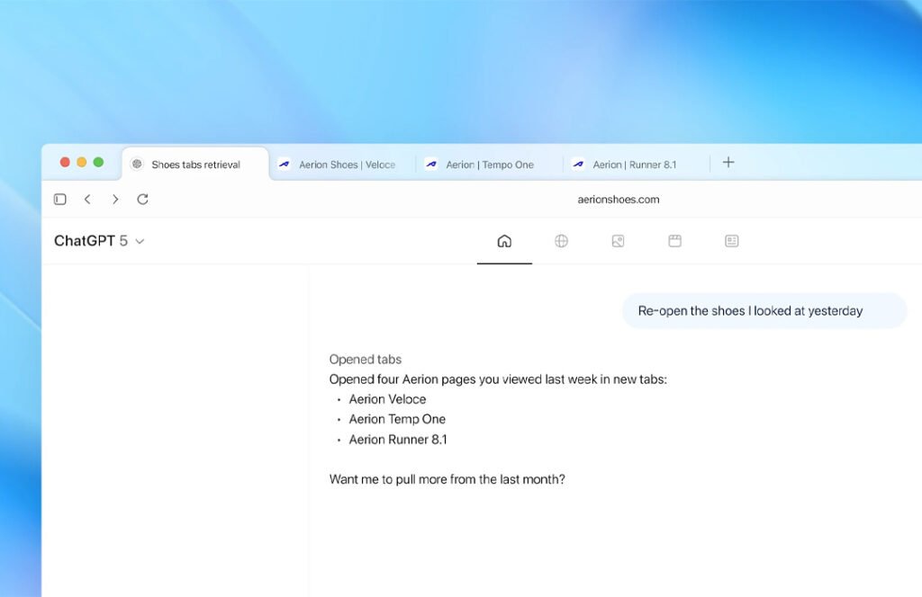Go back with the left arrow
Screen dimensions: 922x597
click(x=87, y=200)
